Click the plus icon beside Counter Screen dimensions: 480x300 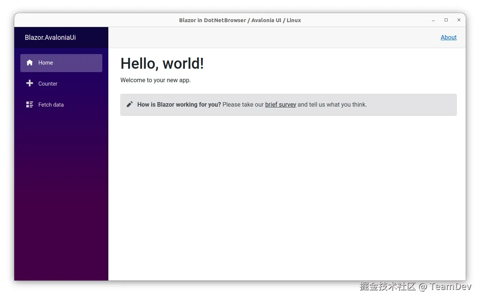29,83
